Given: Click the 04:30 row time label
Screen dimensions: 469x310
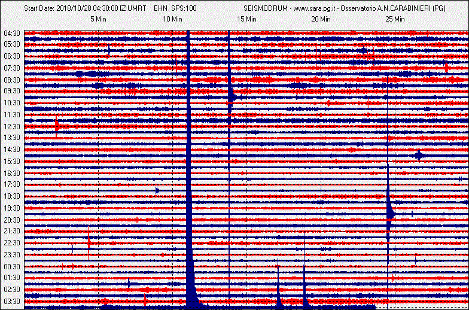Looking at the screenshot, I should (x=13, y=33).
